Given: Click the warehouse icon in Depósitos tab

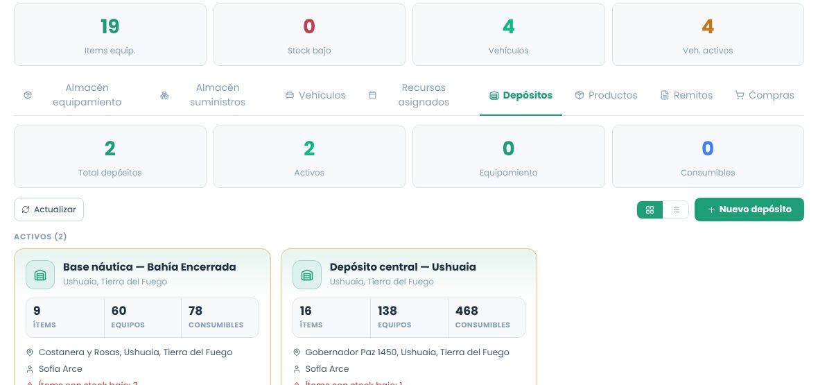Looking at the screenshot, I should point(494,96).
